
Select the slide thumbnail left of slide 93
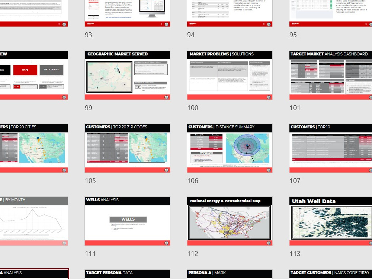pos(34,13)
